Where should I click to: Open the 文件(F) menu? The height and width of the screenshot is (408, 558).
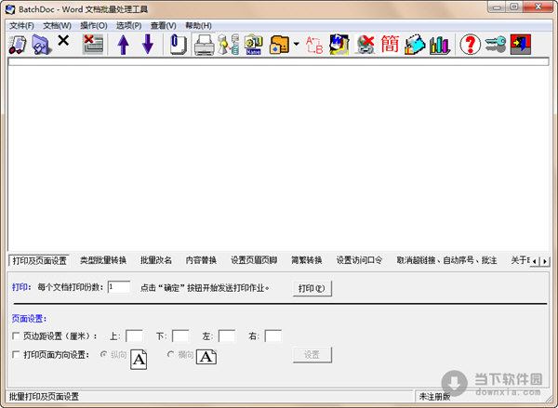pos(21,26)
